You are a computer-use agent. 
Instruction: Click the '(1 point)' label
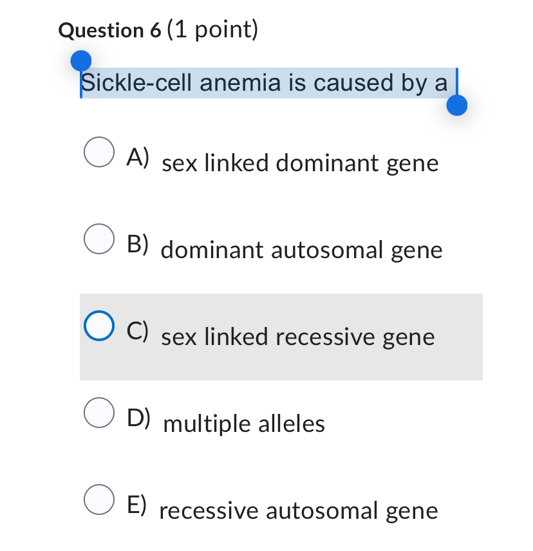(212, 30)
